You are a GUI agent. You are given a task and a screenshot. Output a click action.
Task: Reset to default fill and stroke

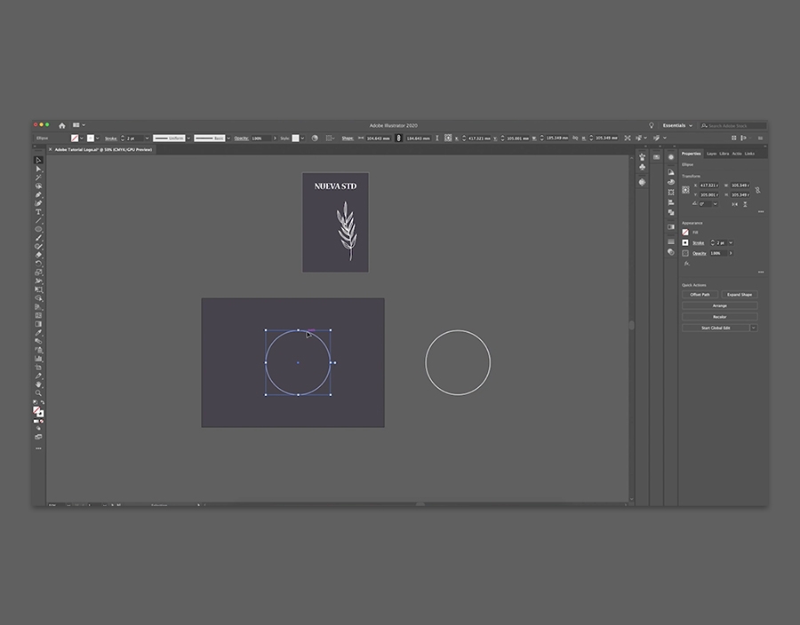coord(35,402)
